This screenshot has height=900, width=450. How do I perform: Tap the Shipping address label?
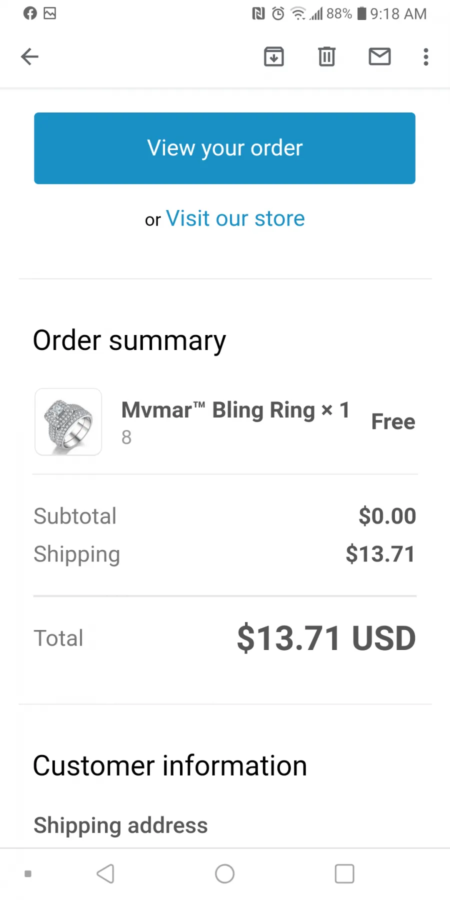pos(120,825)
